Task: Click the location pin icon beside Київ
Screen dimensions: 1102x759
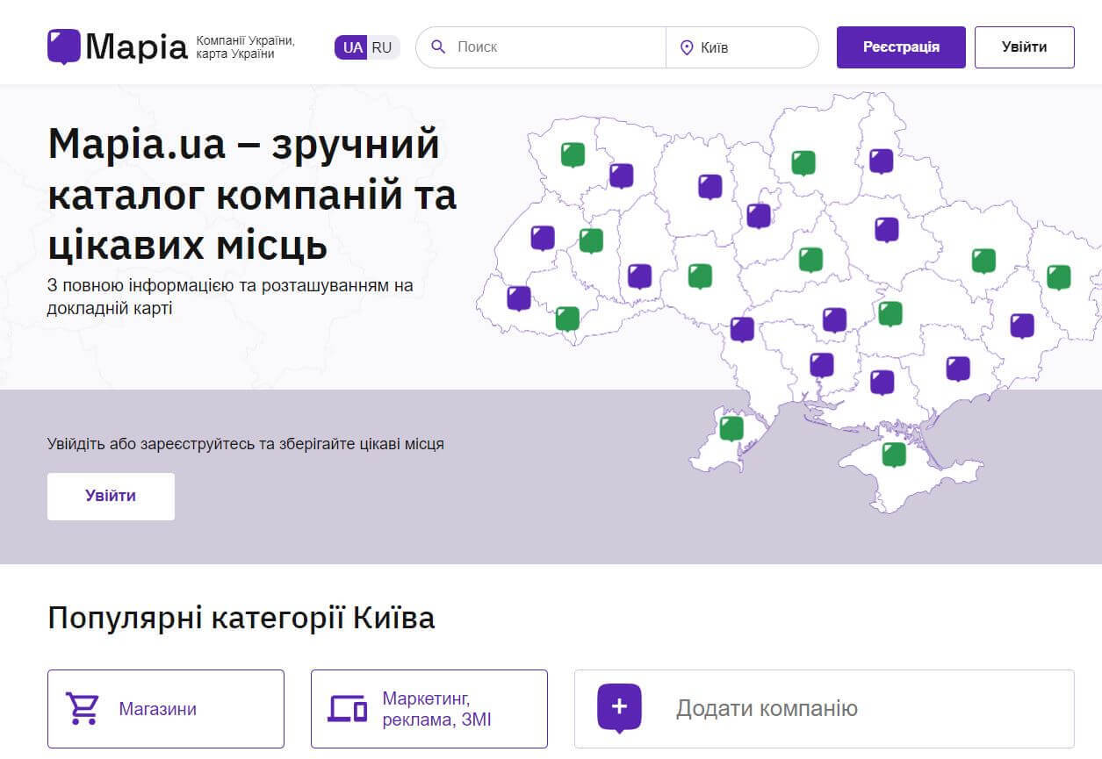Action: point(688,47)
